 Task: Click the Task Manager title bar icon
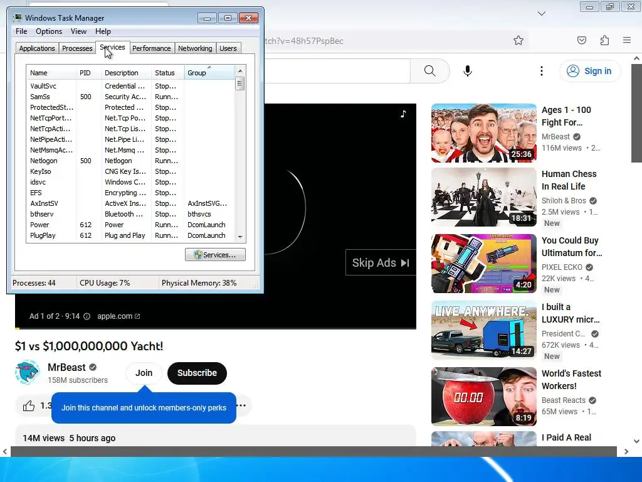coord(17,18)
